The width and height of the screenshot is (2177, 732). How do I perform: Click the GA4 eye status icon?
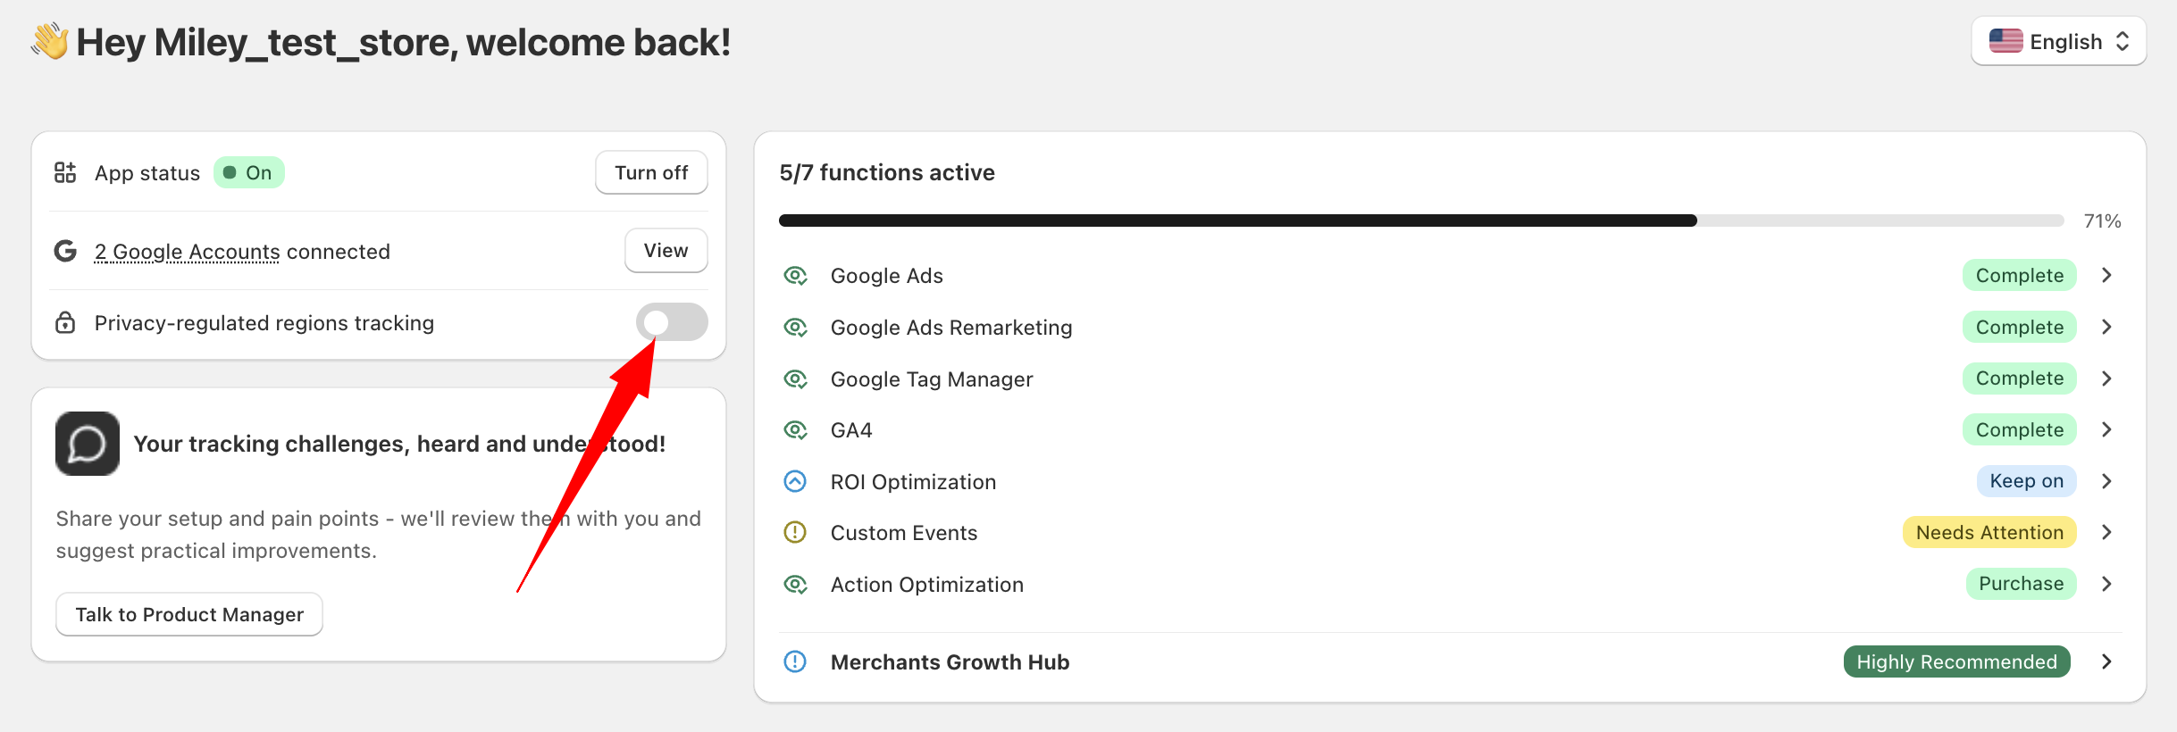795,430
